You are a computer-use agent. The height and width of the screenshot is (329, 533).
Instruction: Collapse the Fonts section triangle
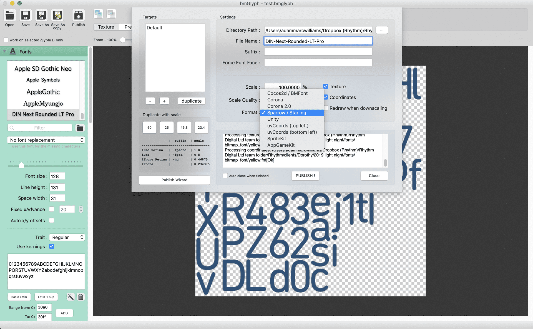pyautogui.click(x=4, y=51)
